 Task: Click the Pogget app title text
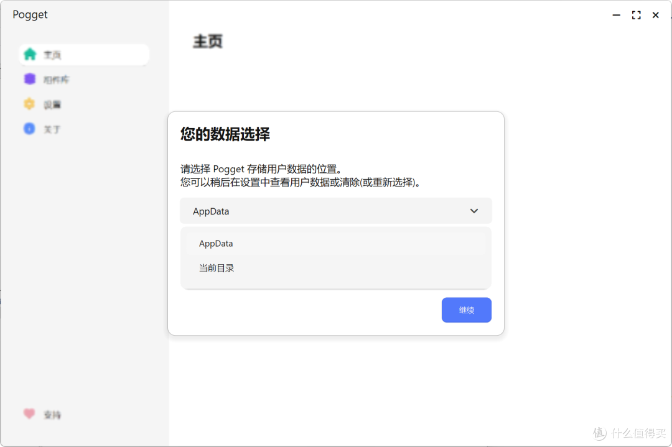(30, 14)
